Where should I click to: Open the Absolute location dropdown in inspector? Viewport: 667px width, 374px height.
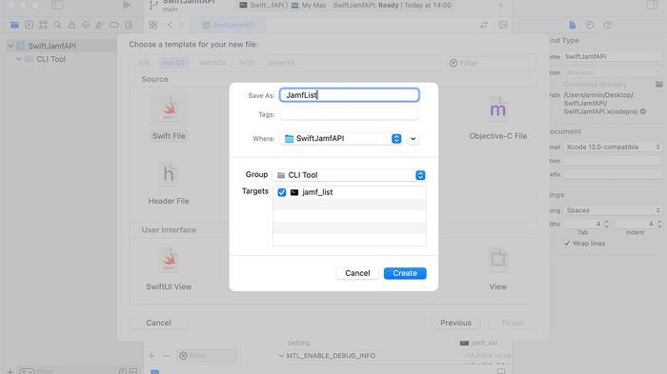pos(613,72)
